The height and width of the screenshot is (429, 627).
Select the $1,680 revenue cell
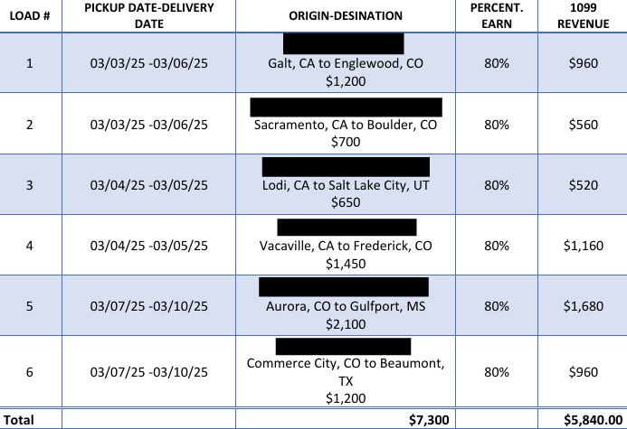click(583, 305)
